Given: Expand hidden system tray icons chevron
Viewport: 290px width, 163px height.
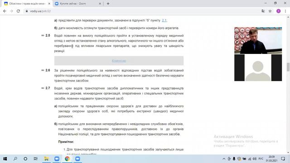Looking at the screenshot, I should [x=224, y=159].
